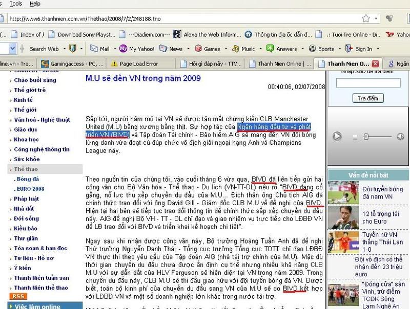Switch to the 'Thanh Nien Online |' tab
The height and width of the screenshot is (309, 410).
(x=280, y=63)
